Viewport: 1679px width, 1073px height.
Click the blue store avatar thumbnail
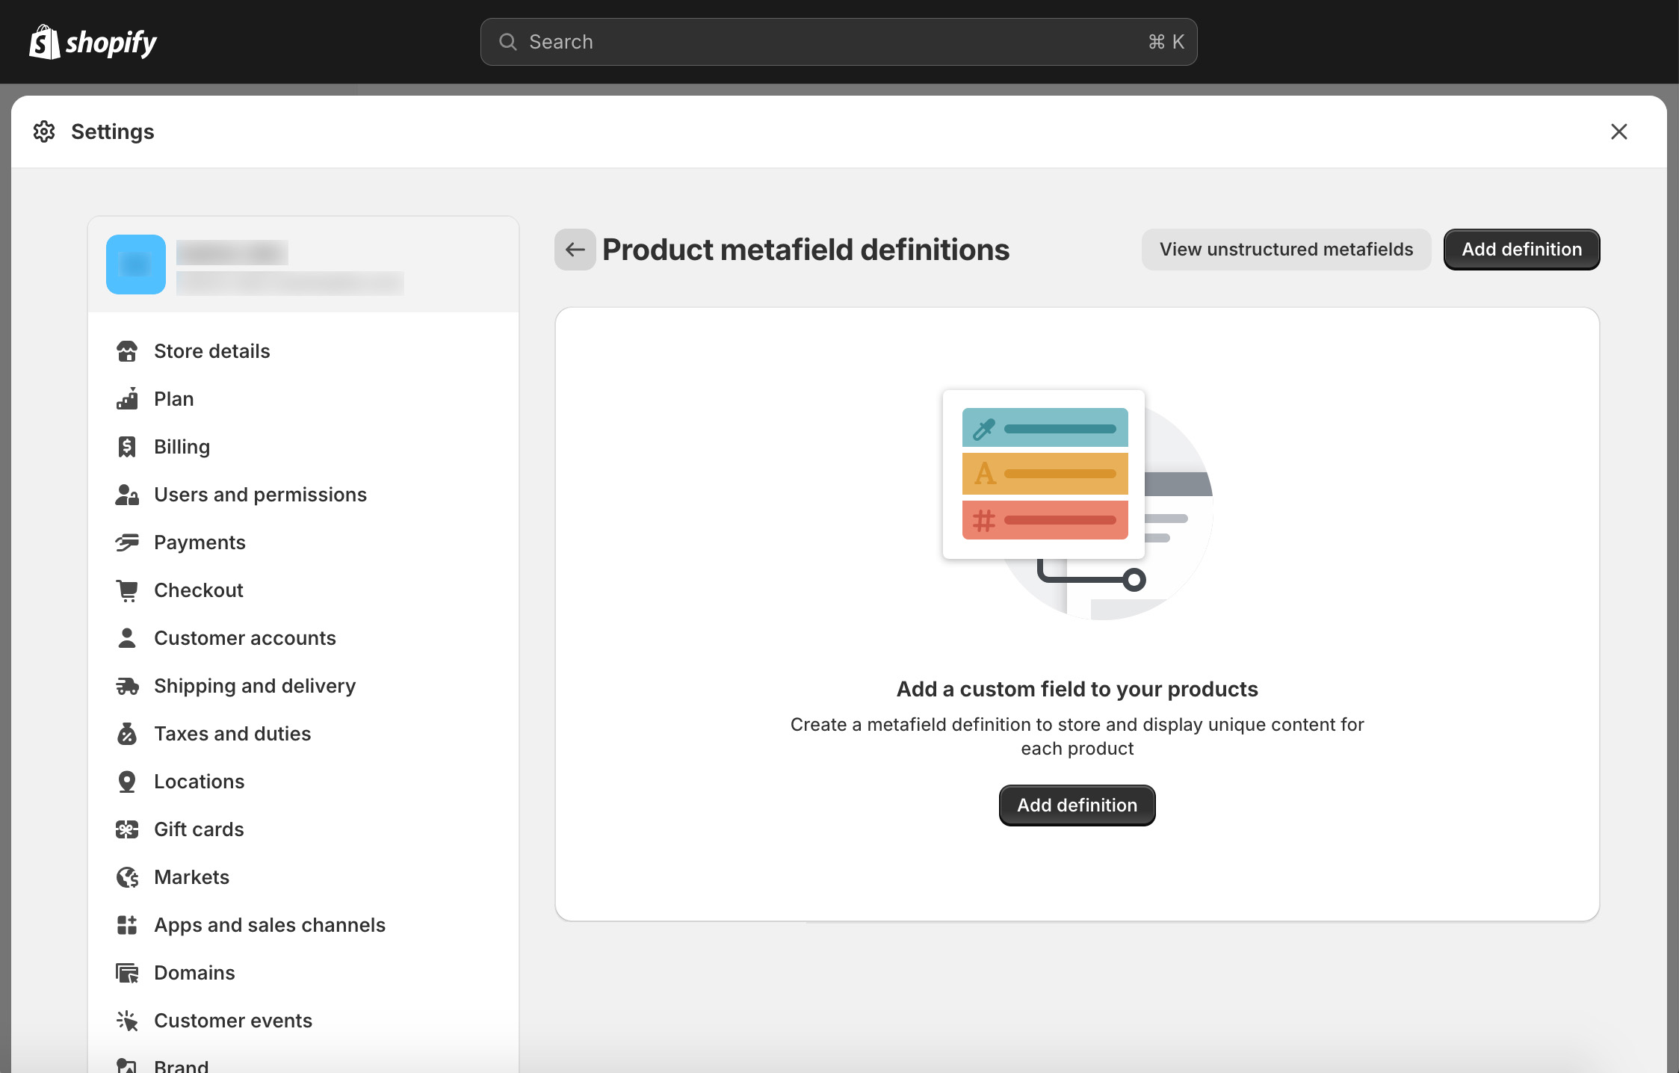136,265
